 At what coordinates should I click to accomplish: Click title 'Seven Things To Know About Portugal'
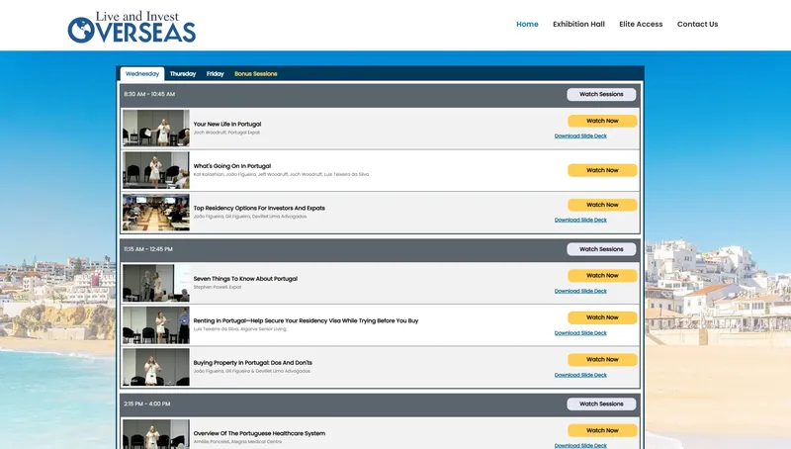[x=245, y=279]
